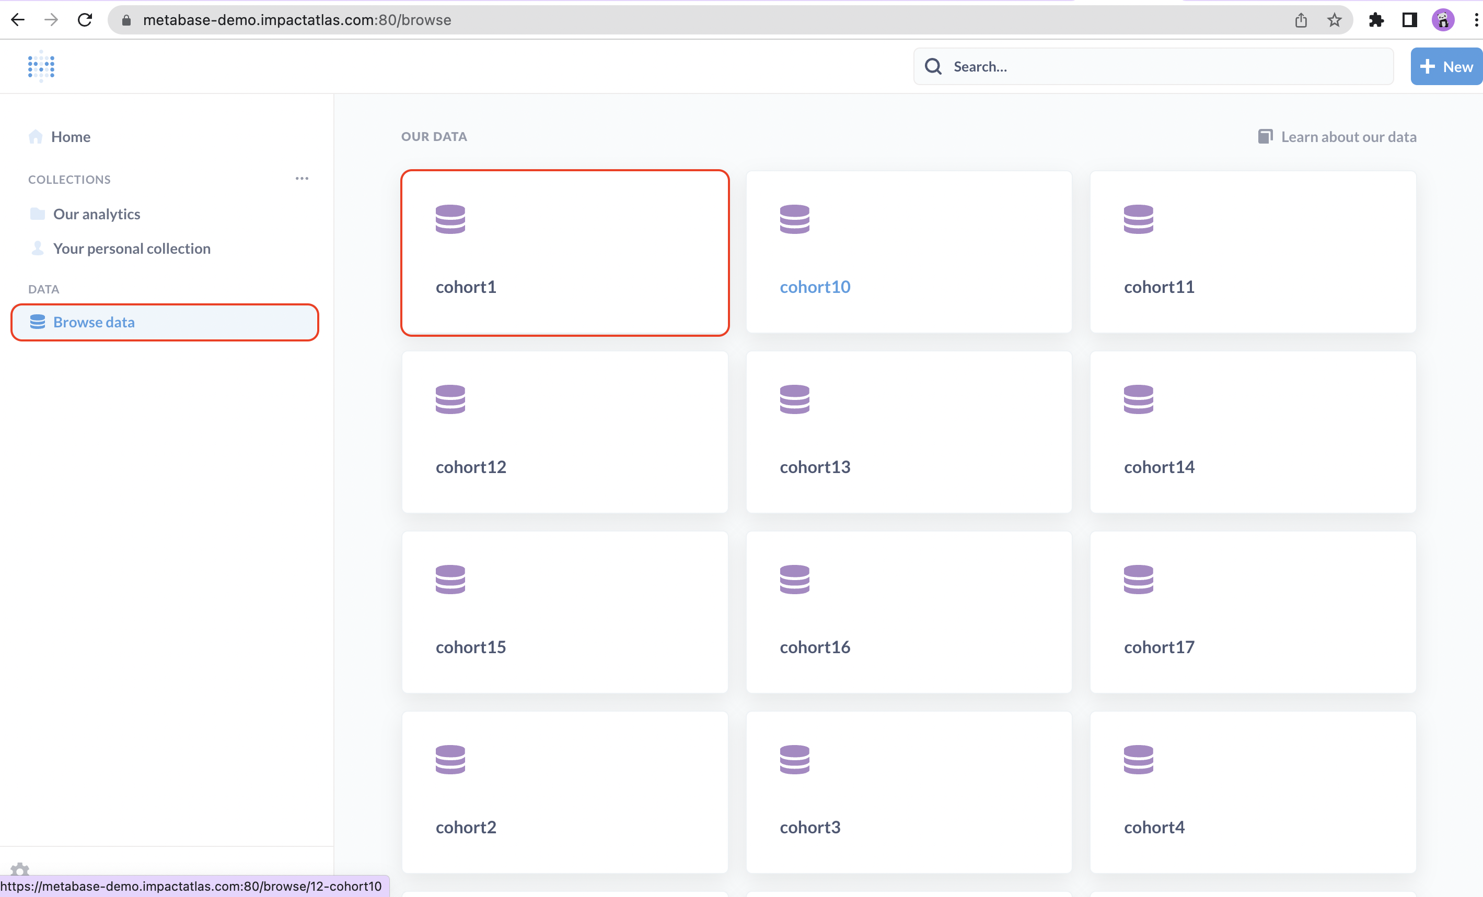Image resolution: width=1483 pixels, height=897 pixels.
Task: Click the search magnifier icon
Action: click(933, 66)
